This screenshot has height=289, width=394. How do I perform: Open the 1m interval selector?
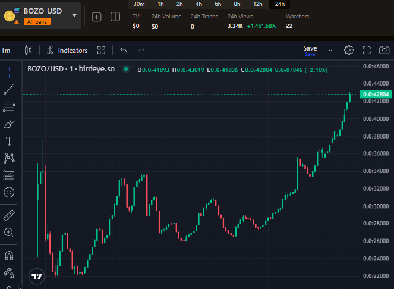6,51
